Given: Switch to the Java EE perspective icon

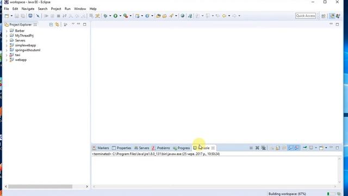Looking at the screenshot, I should coord(332,16).
